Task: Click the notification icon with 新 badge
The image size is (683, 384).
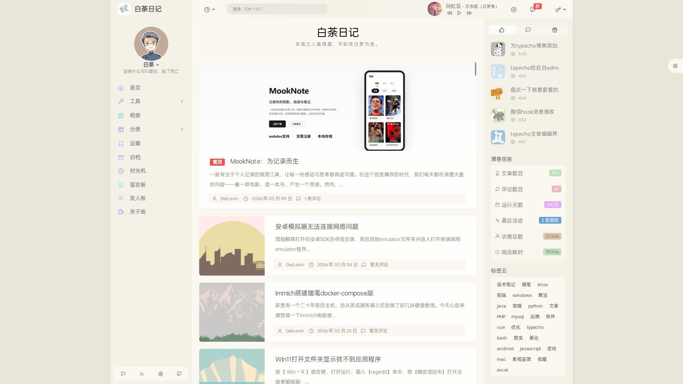Action: click(x=533, y=10)
